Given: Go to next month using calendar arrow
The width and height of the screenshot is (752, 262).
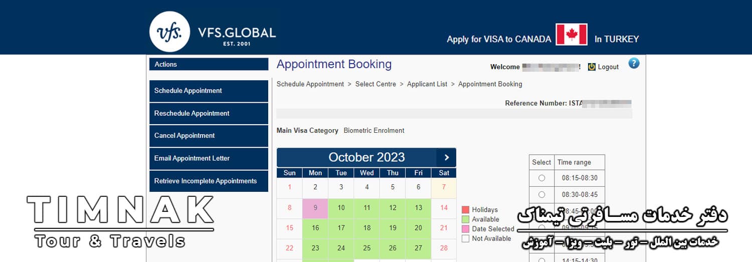Looking at the screenshot, I should 446,157.
